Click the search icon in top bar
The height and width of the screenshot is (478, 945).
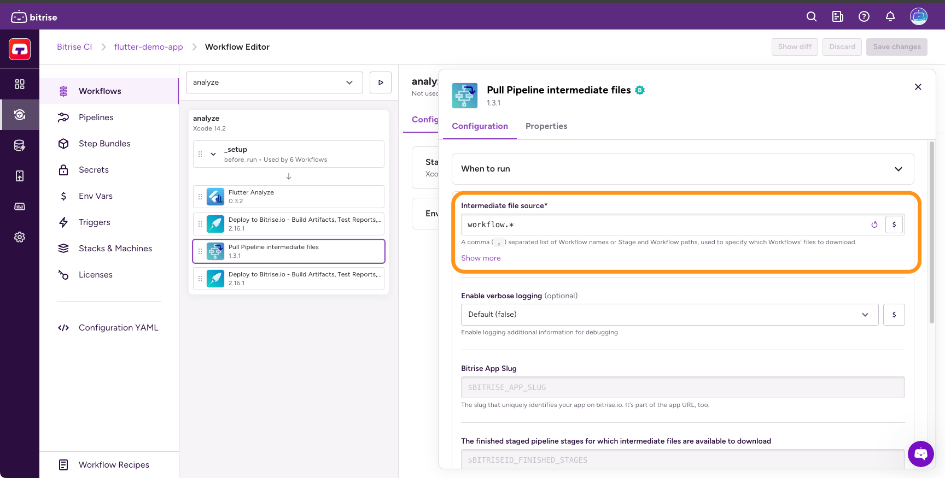coord(812,17)
